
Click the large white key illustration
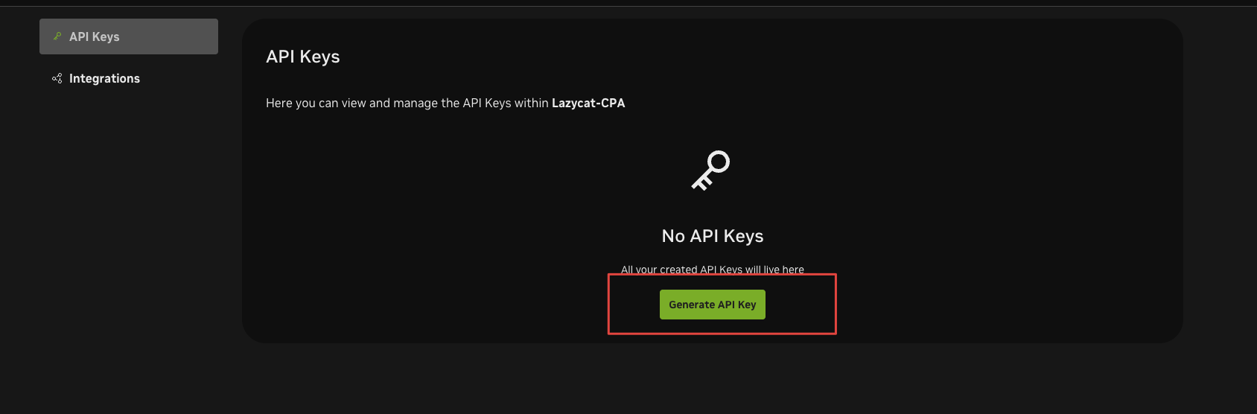[x=710, y=171]
